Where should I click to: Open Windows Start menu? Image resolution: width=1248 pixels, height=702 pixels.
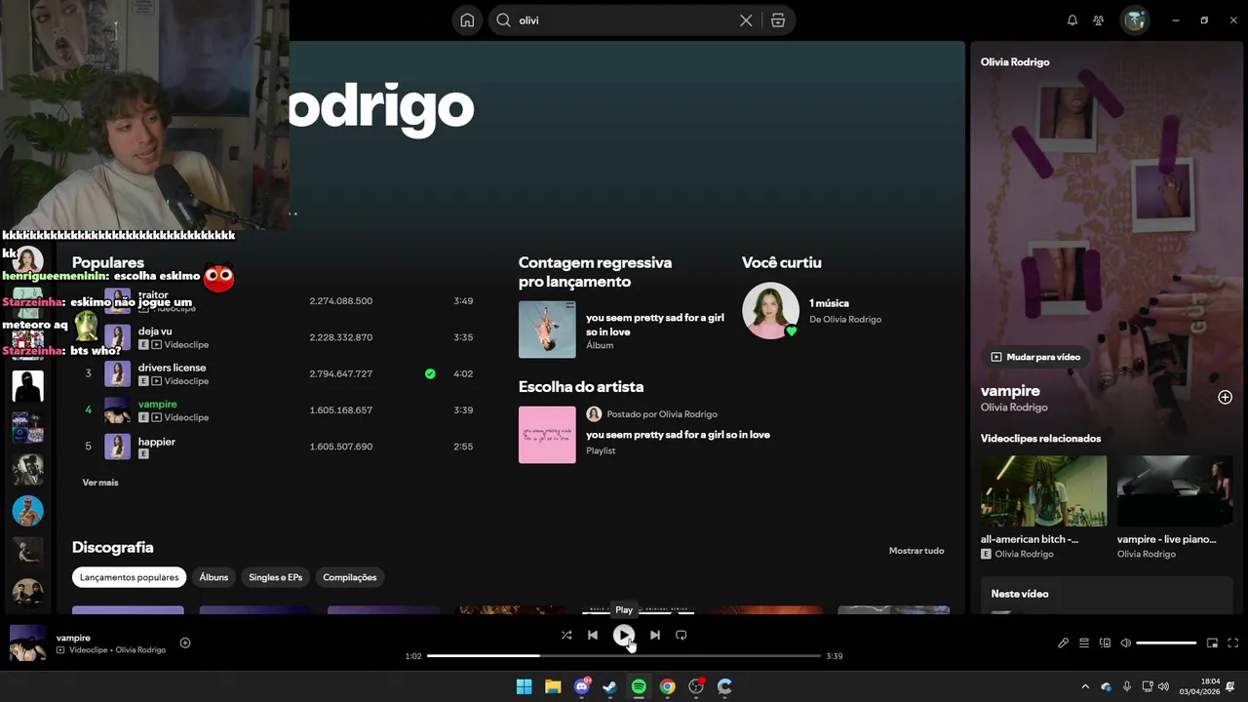coord(524,686)
